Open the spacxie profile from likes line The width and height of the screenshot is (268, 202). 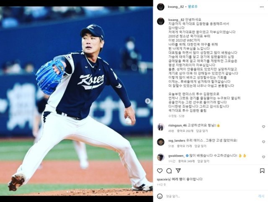coord(162,179)
